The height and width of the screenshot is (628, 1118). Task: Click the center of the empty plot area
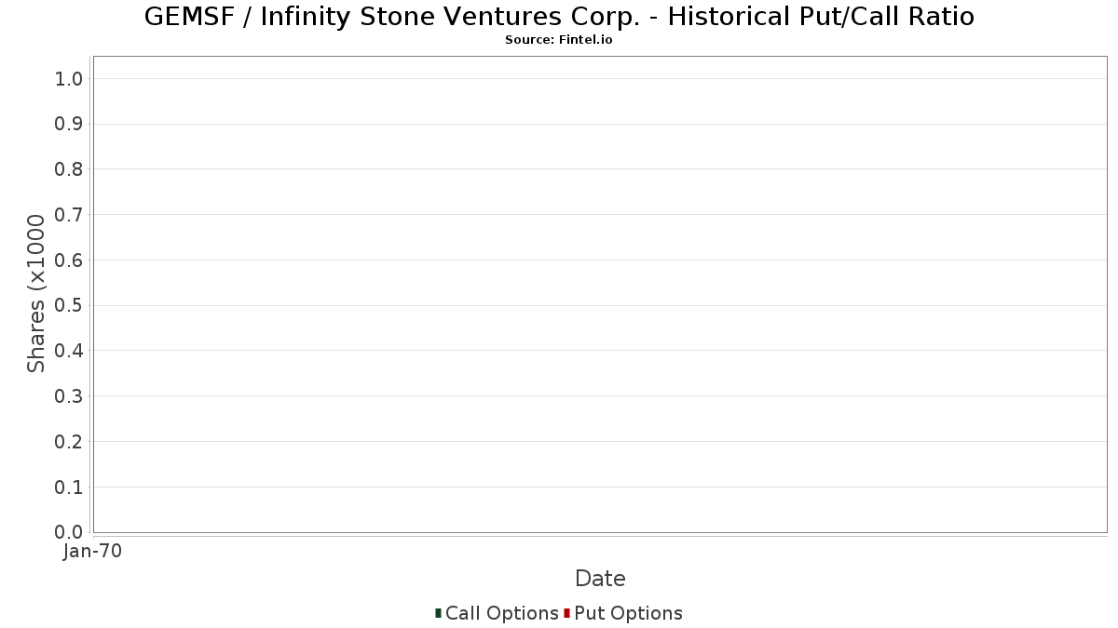click(600, 294)
